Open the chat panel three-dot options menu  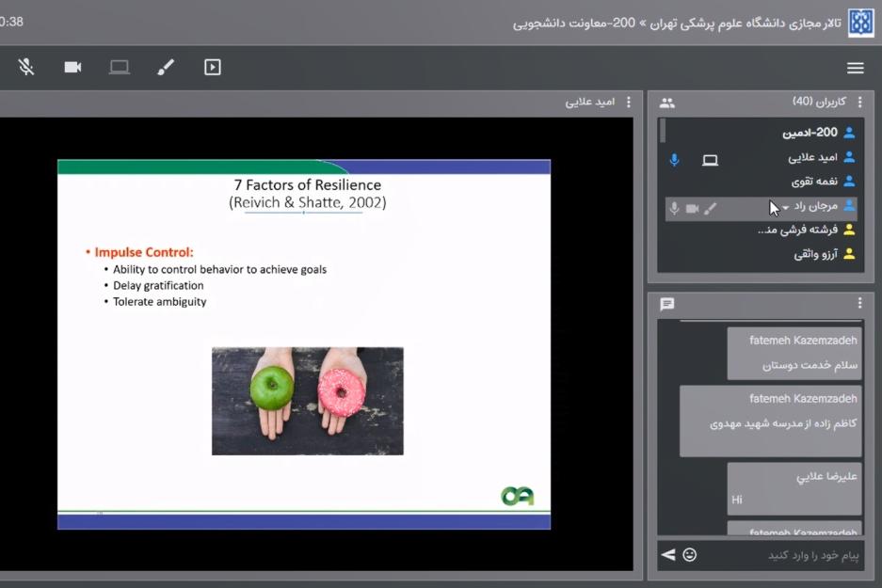pyautogui.click(x=859, y=303)
